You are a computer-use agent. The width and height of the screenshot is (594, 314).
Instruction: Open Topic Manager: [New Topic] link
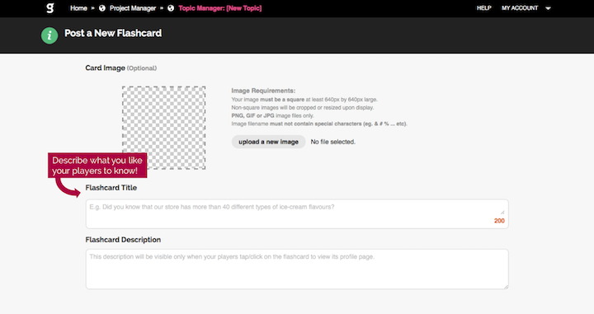coord(220,8)
